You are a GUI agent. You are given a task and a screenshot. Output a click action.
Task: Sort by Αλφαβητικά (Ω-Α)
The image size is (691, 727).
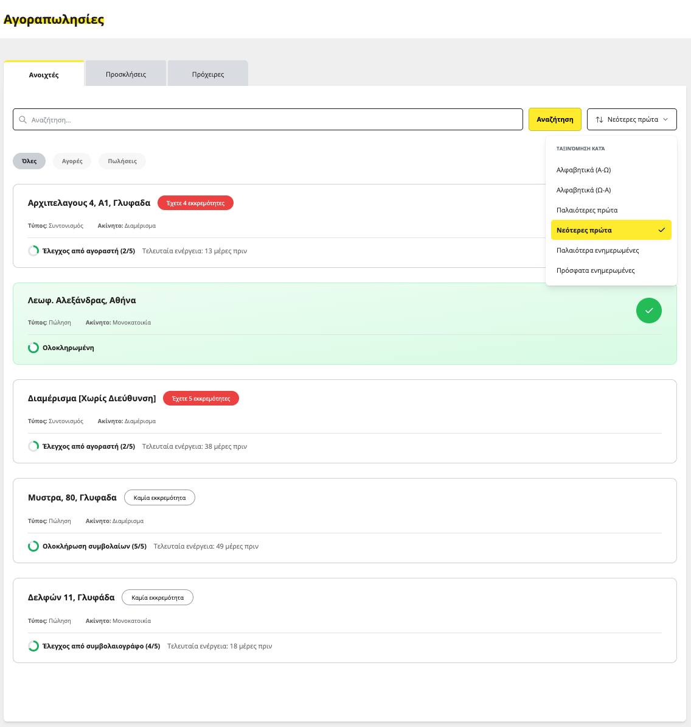[x=611, y=189]
